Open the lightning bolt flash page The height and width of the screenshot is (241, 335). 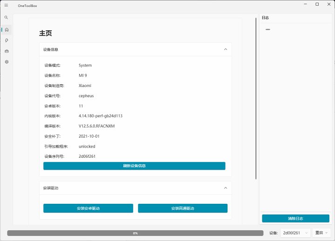pyautogui.click(x=7, y=40)
